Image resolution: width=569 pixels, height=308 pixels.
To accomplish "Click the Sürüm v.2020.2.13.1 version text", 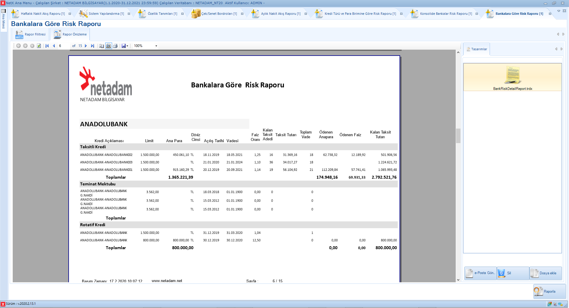I will click(21, 304).
